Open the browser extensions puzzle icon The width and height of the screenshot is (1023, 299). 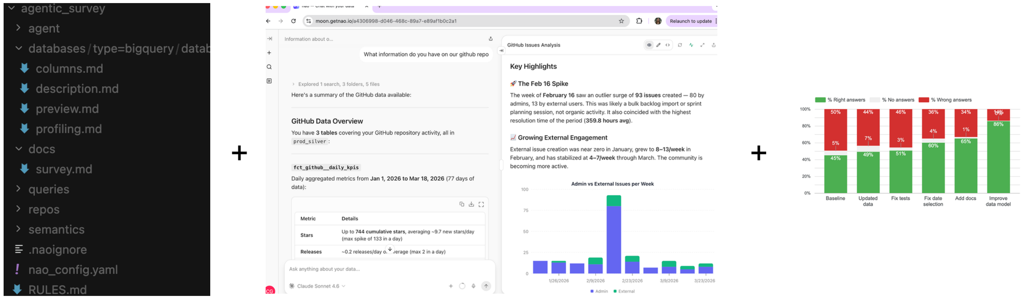tap(639, 21)
